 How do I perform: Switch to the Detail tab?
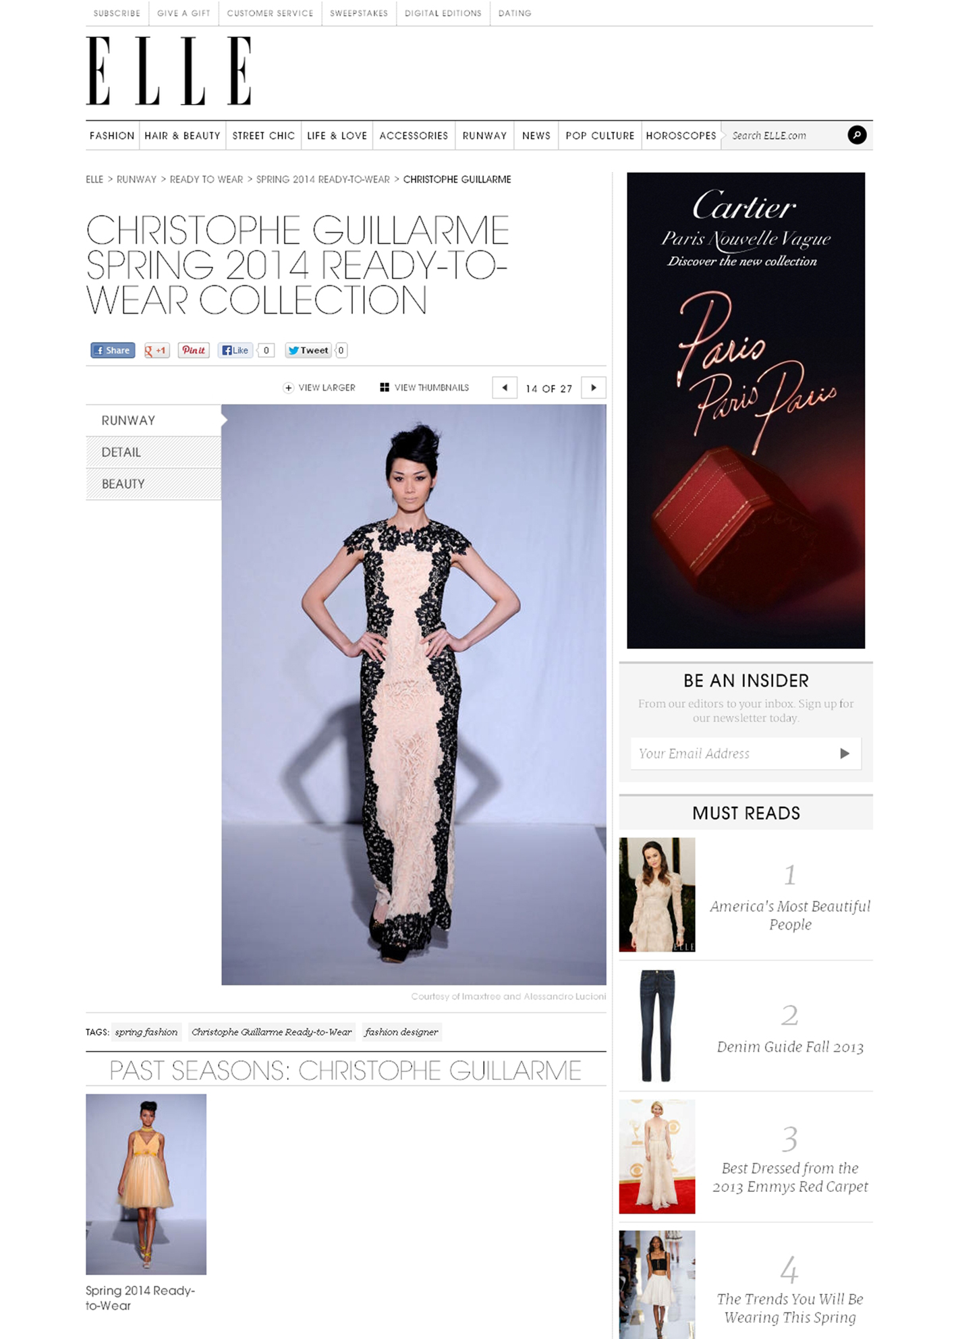click(153, 452)
